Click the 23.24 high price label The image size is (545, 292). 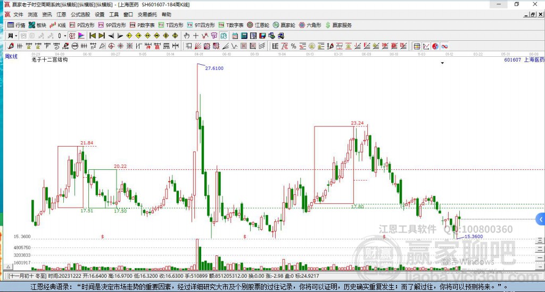pyautogui.click(x=357, y=123)
